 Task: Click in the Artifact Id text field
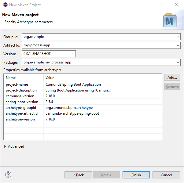[x=98, y=45]
